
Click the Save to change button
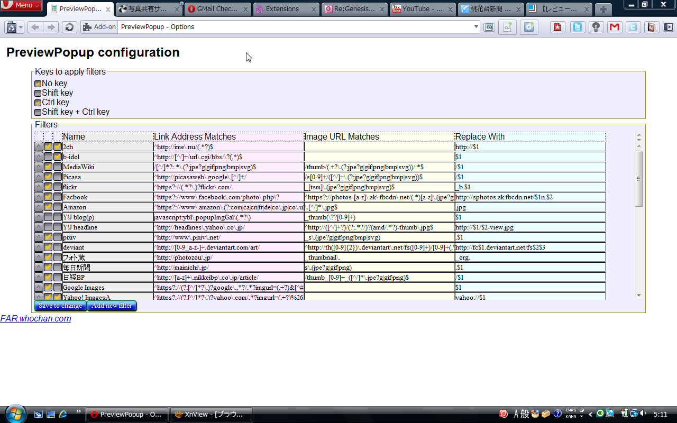(x=60, y=306)
